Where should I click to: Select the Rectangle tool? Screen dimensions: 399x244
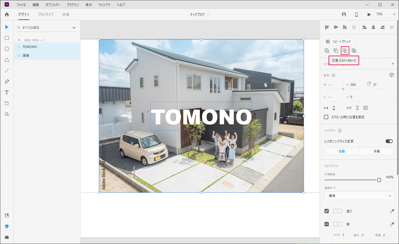[7, 38]
